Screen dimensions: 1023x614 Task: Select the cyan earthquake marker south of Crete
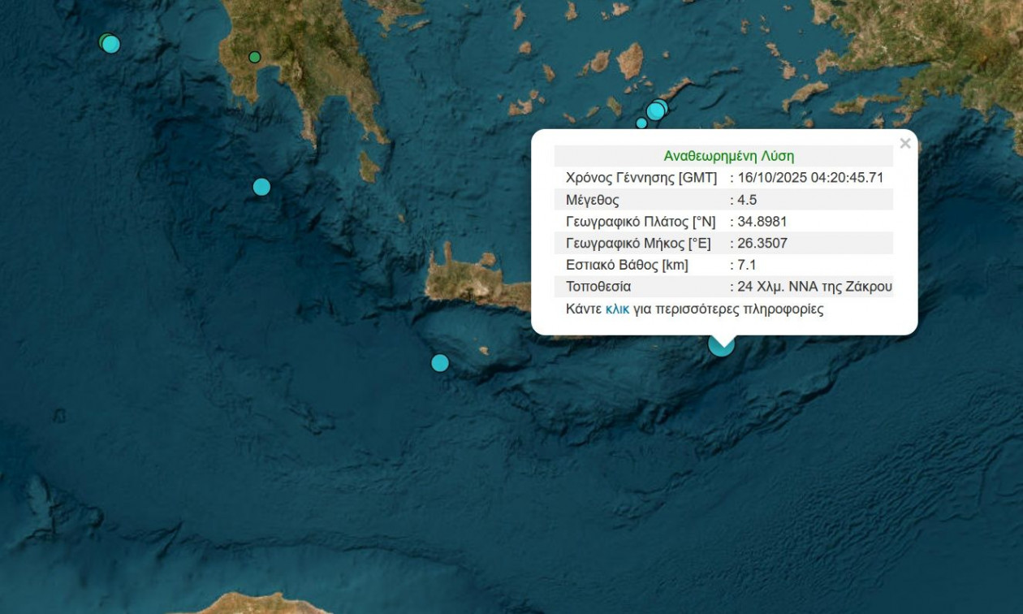pos(440,362)
